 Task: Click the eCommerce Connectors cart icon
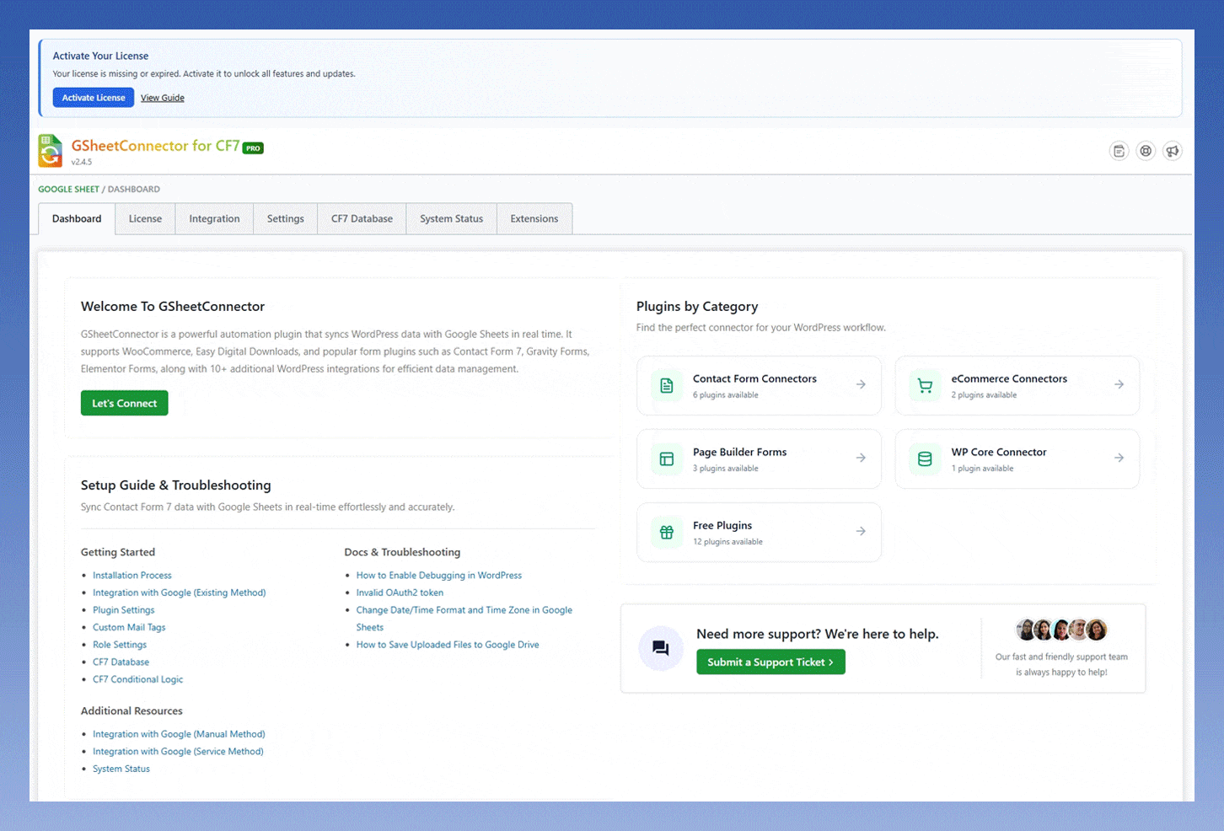[x=925, y=385]
